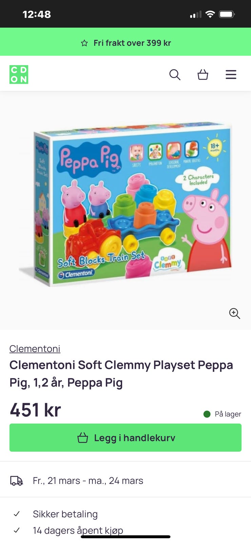
Task: Tap the star icon in shipping banner
Action: tap(84, 43)
